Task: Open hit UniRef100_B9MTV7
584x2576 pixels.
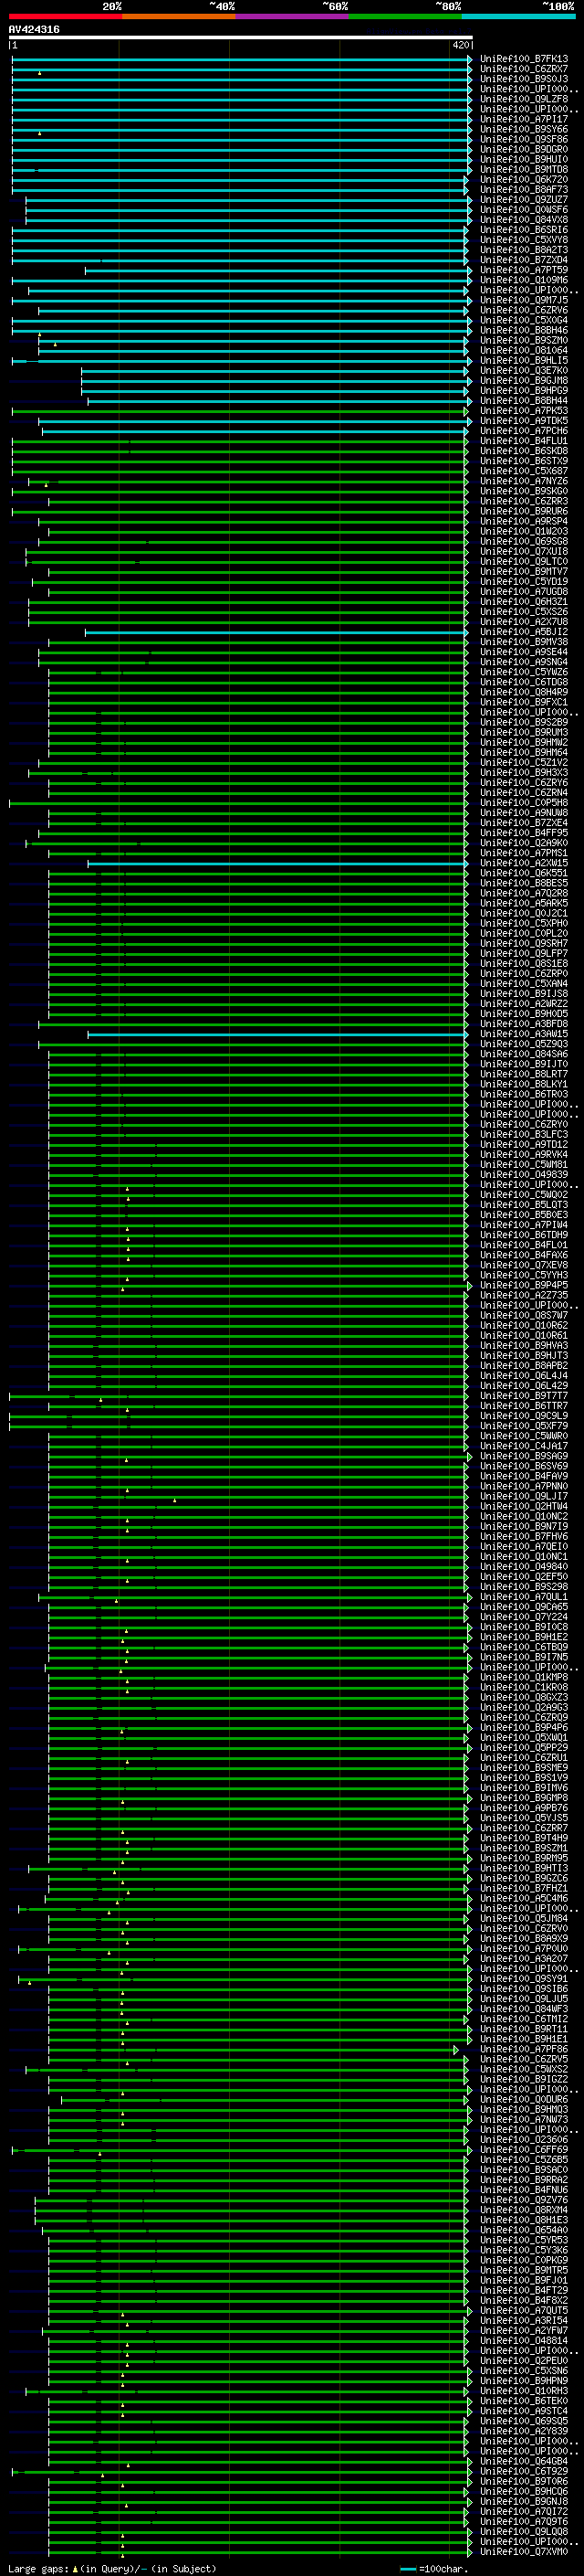Action: [x=524, y=572]
